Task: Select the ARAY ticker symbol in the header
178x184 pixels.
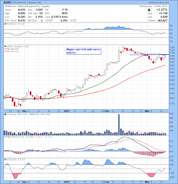Action: point(7,3)
